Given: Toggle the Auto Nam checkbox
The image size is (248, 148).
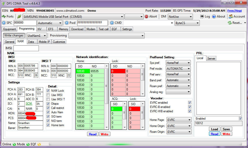Looking at the screenshot, I should [x=48, y=112].
